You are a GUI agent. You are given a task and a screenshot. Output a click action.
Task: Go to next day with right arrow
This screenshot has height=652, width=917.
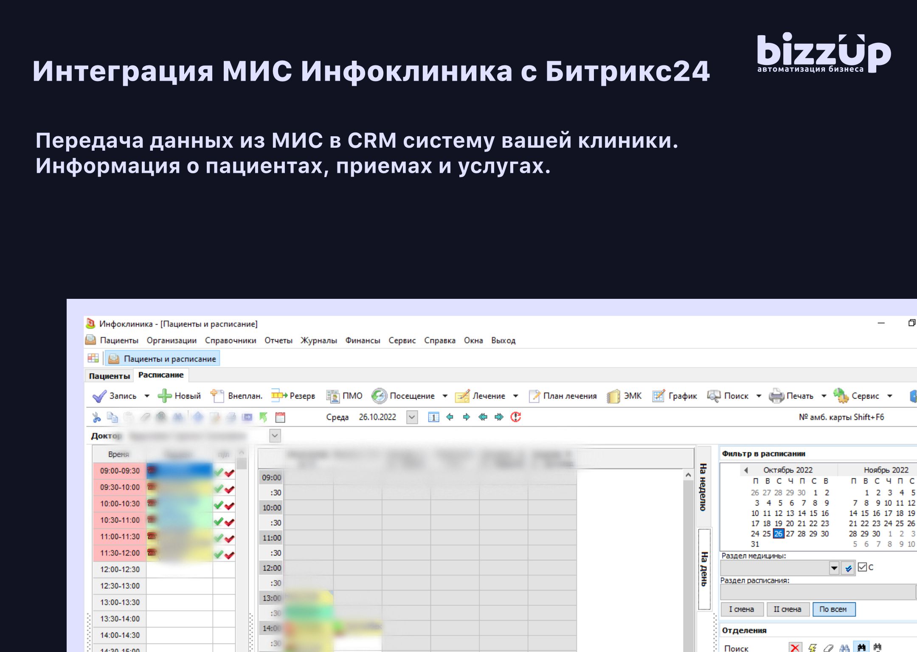(466, 417)
